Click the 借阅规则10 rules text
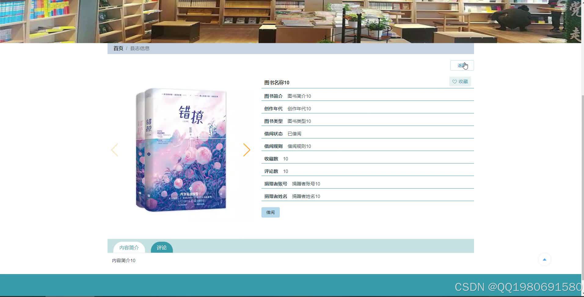Viewport: 584px width, 297px height. pos(299,146)
